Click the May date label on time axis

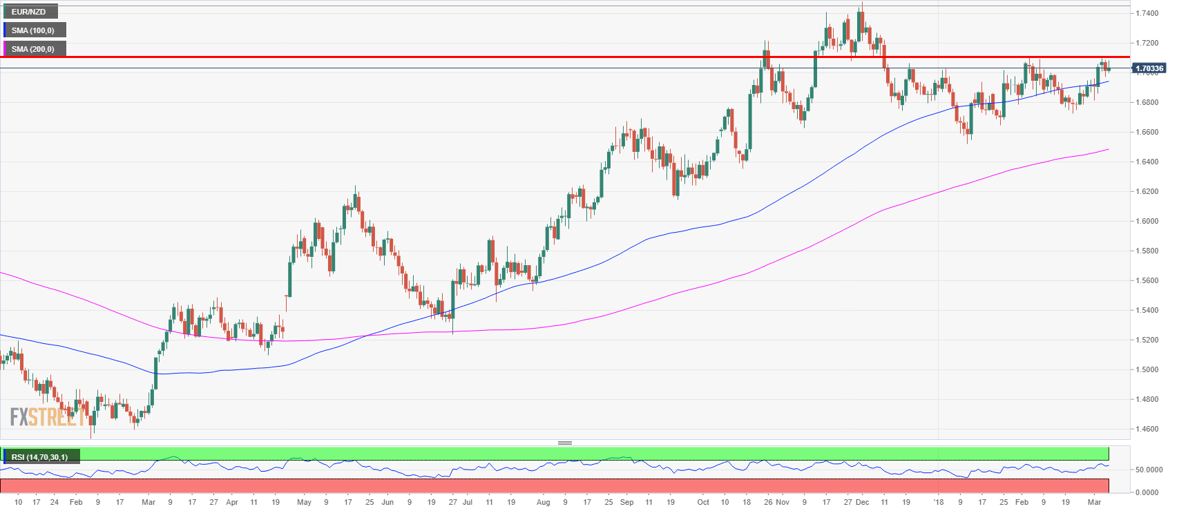tap(304, 502)
